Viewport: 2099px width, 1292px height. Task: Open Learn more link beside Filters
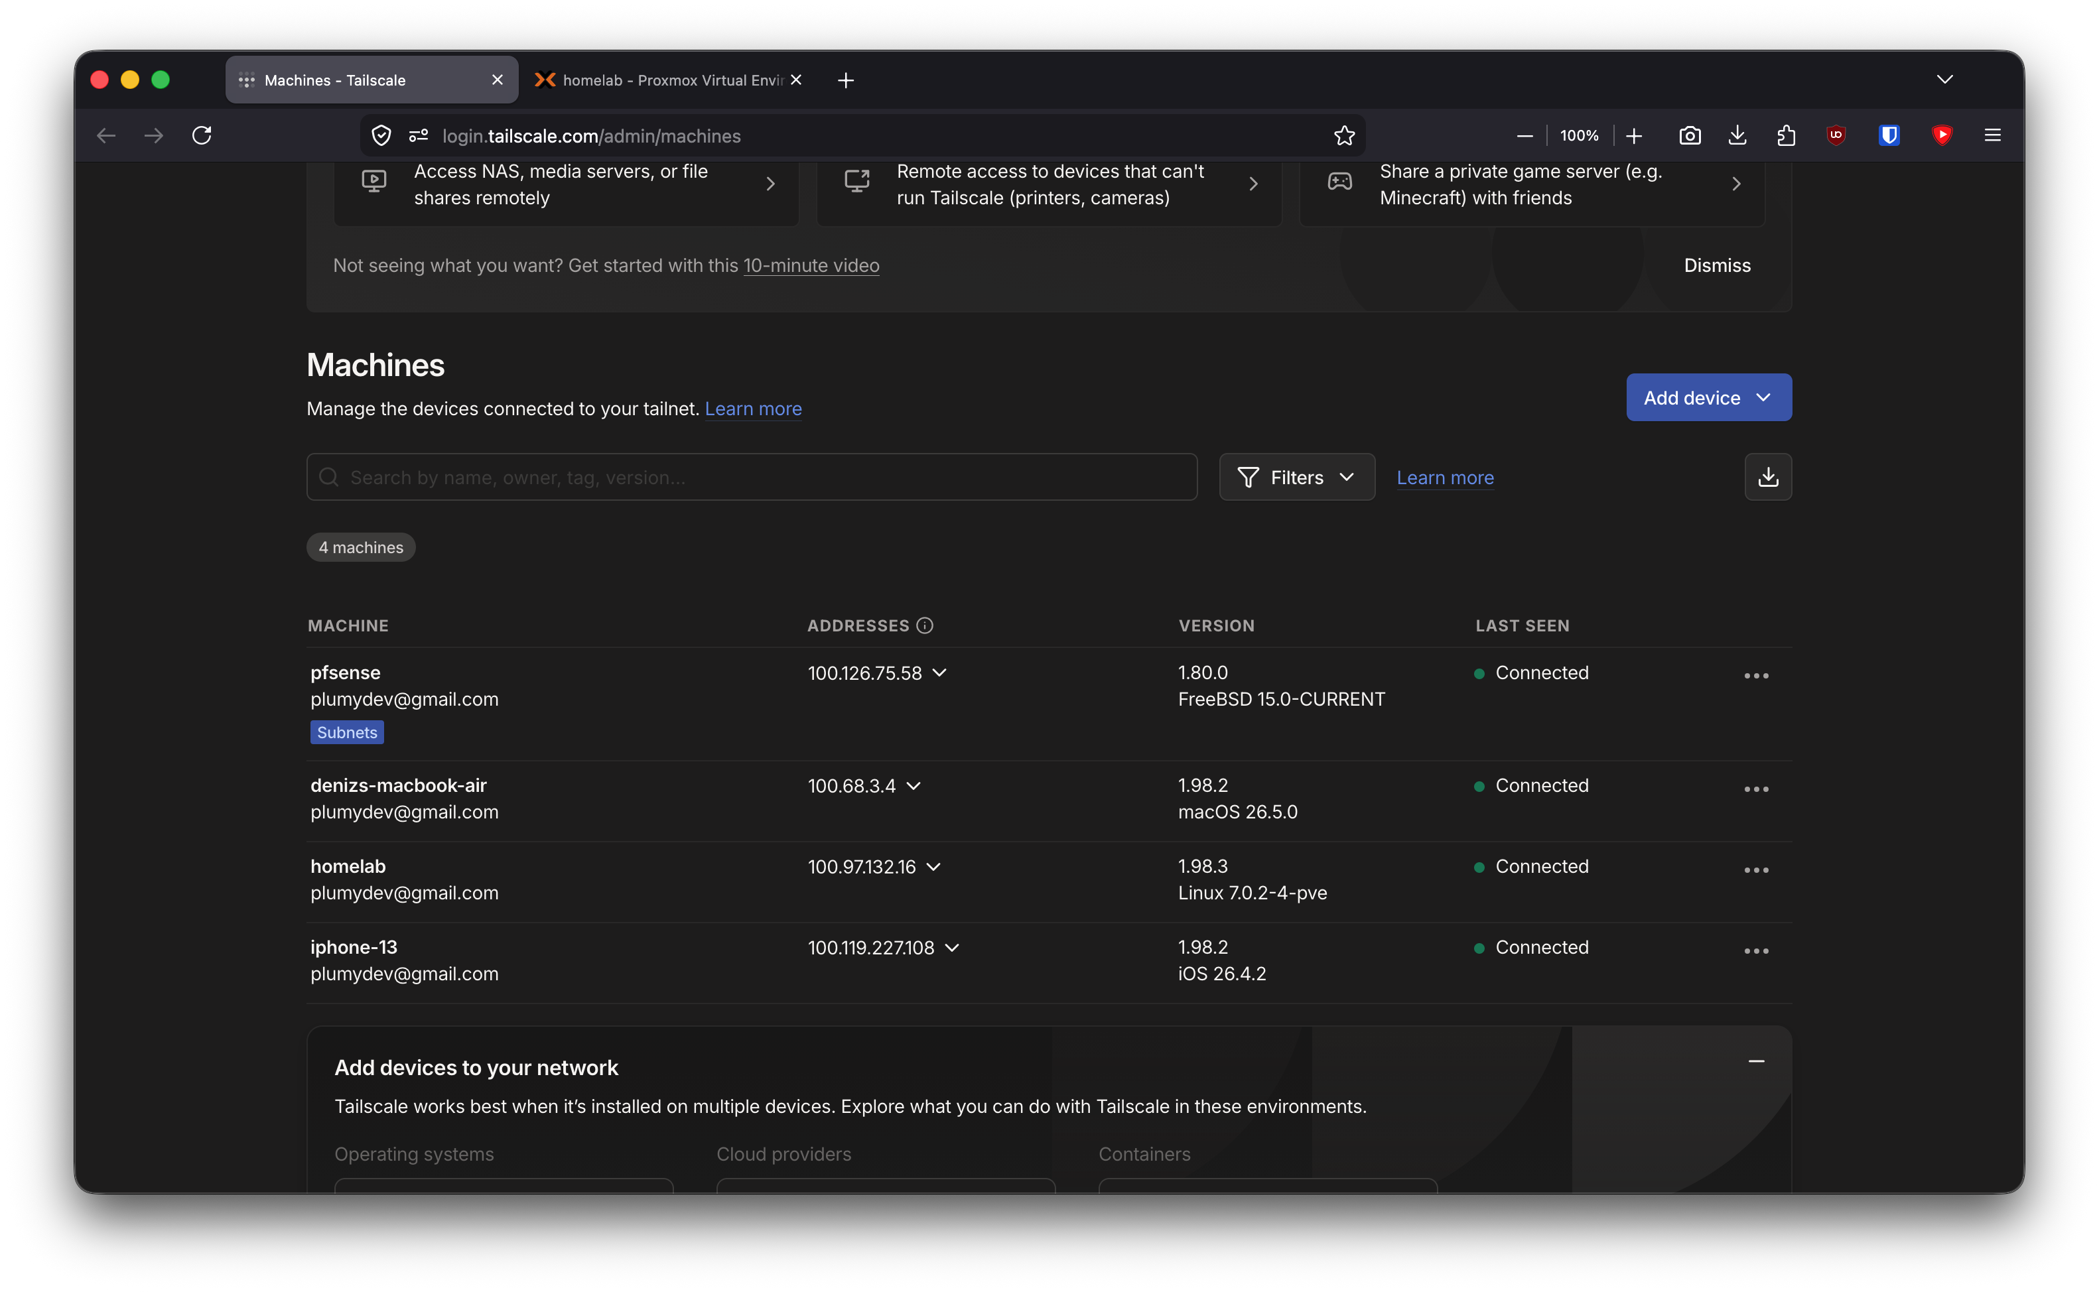point(1444,478)
